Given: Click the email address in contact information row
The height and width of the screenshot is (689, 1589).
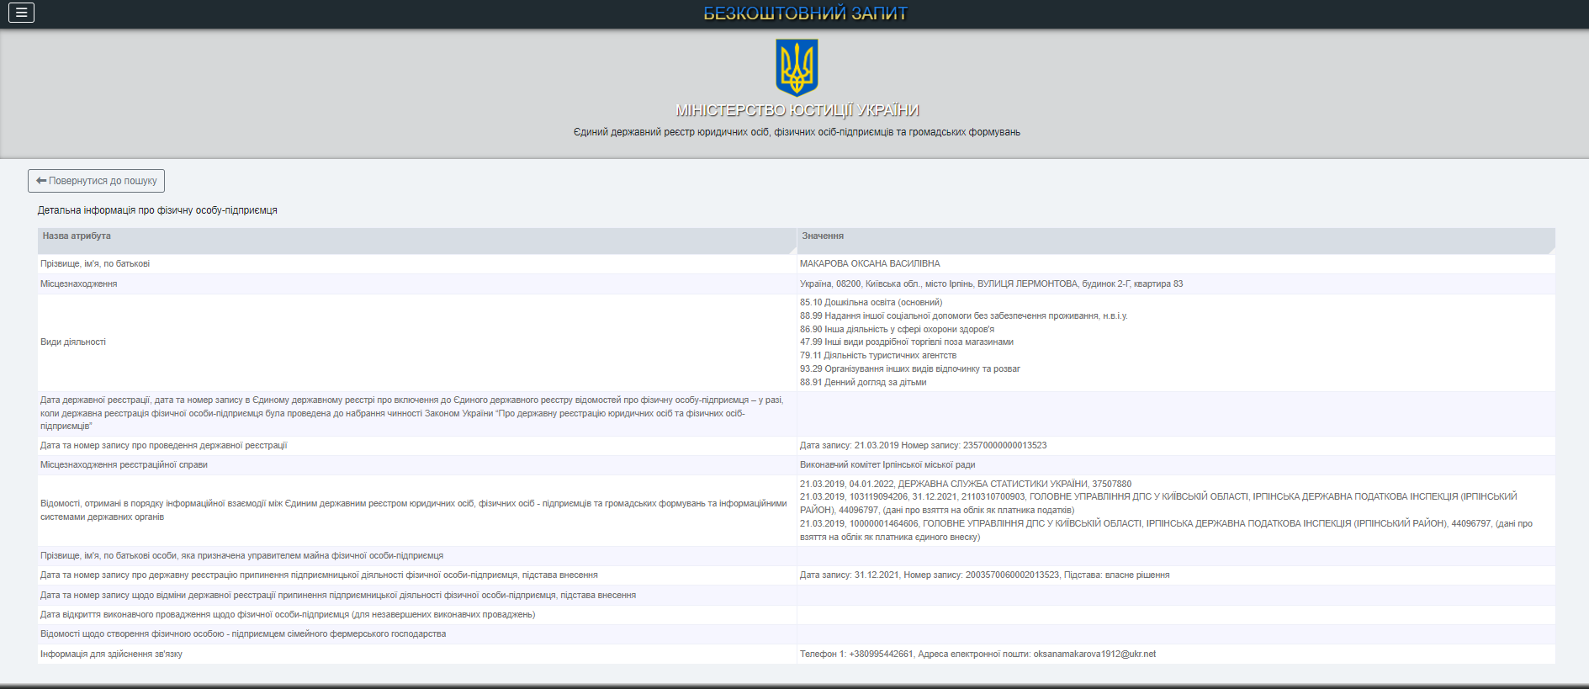Looking at the screenshot, I should pyautogui.click(x=1094, y=655).
